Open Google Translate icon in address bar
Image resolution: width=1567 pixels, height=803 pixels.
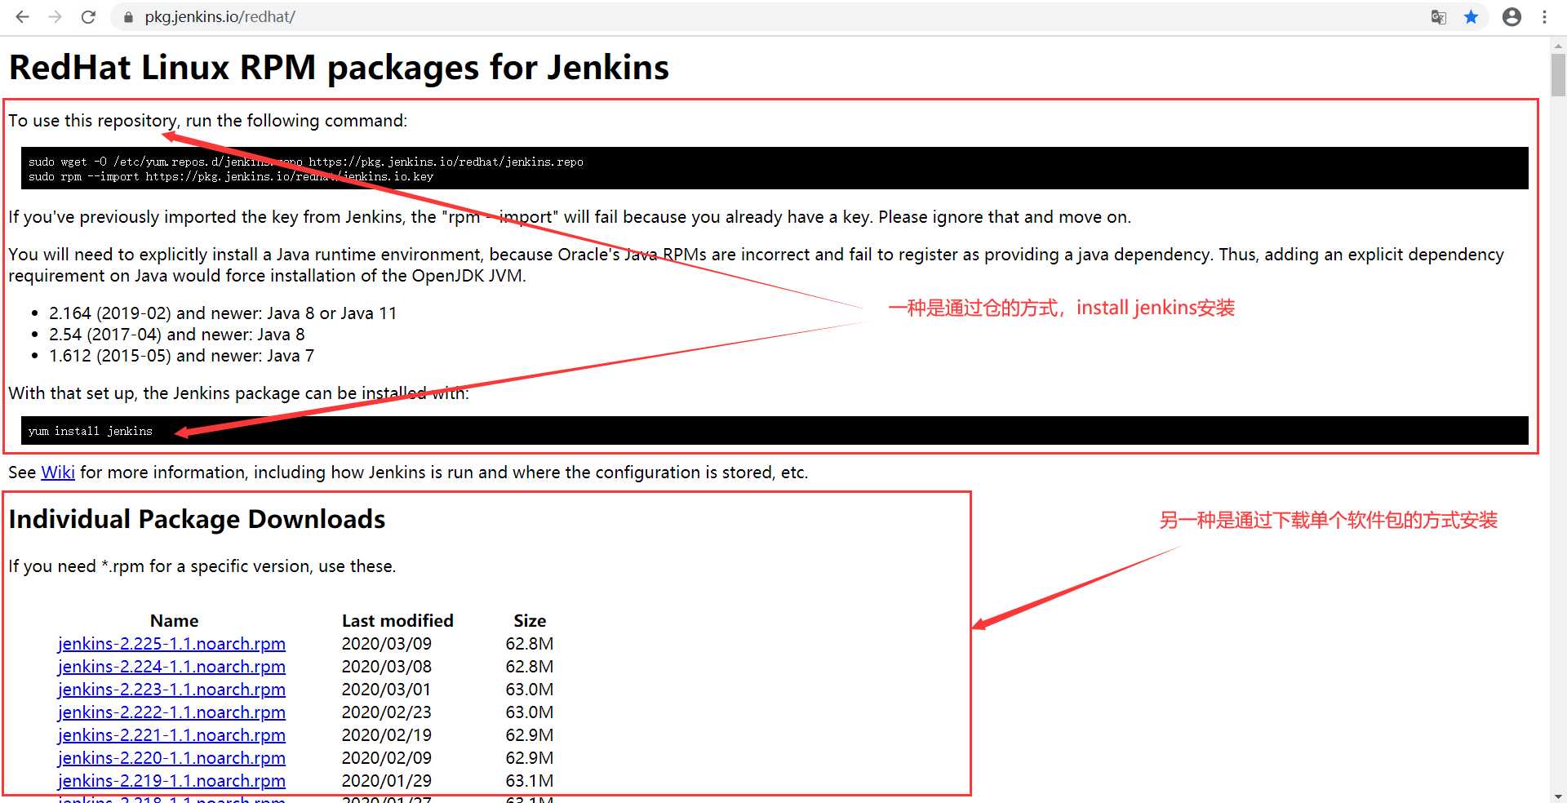coord(1439,16)
